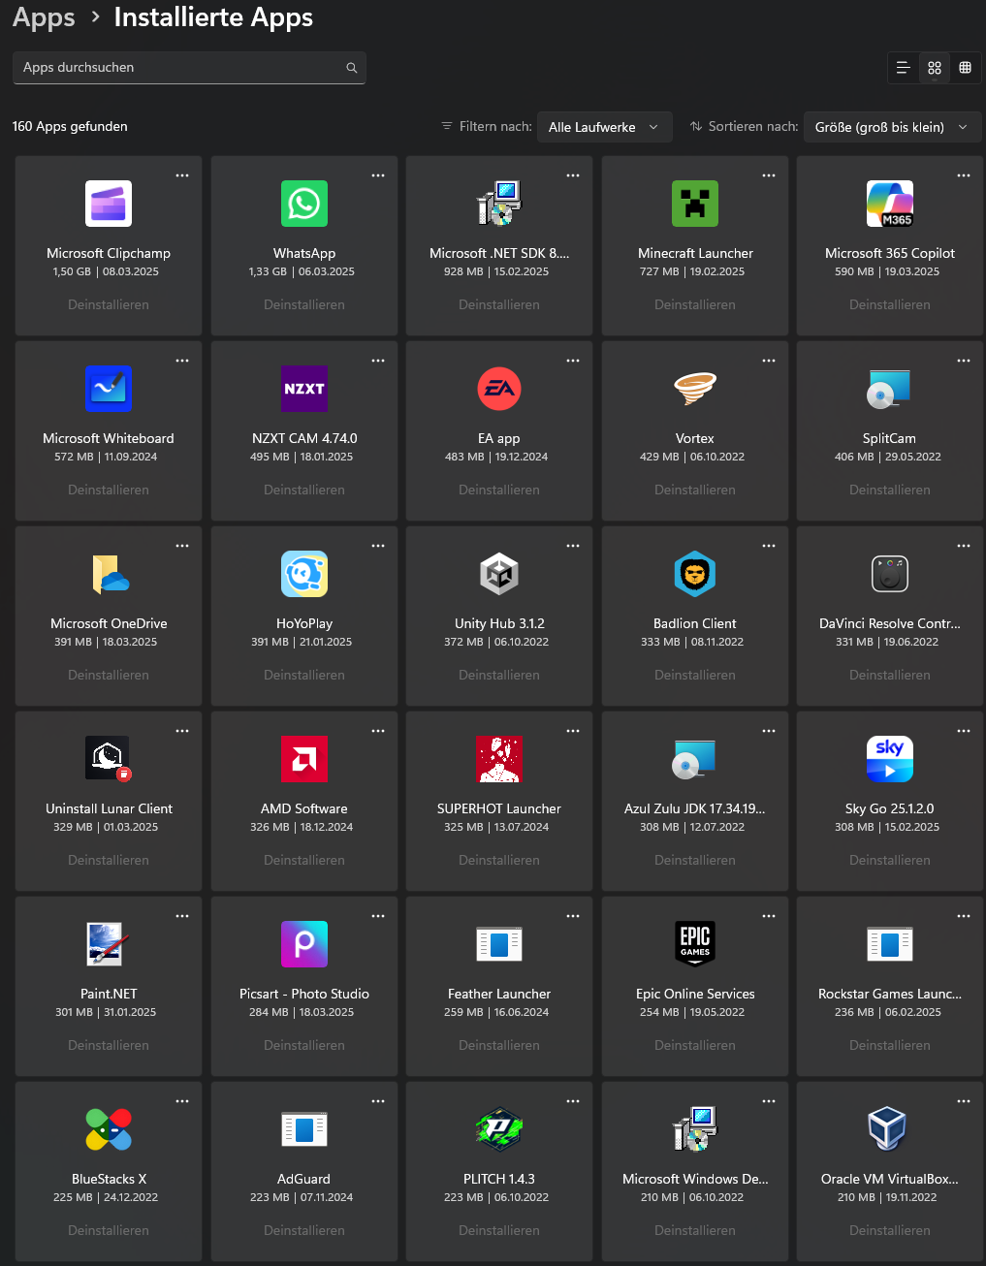Click the search magnifier icon

click(x=352, y=68)
